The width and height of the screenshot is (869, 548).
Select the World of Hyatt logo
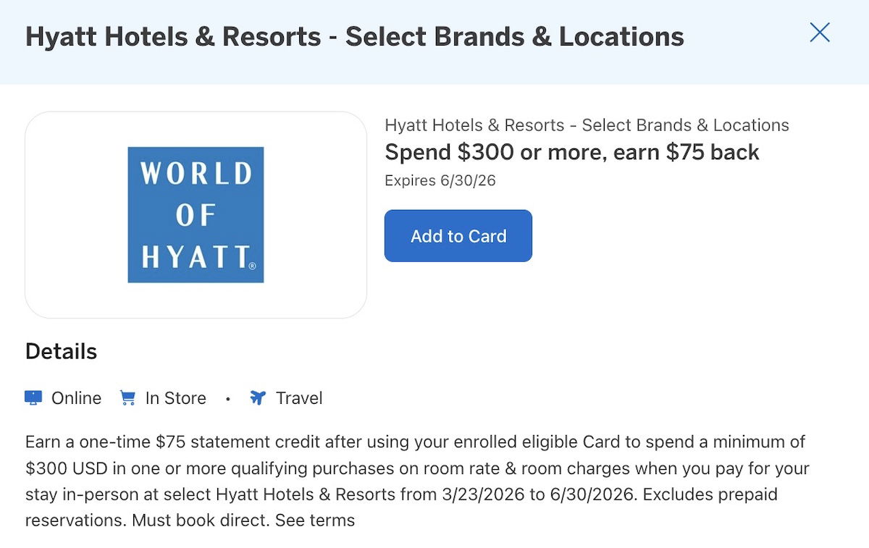(196, 214)
